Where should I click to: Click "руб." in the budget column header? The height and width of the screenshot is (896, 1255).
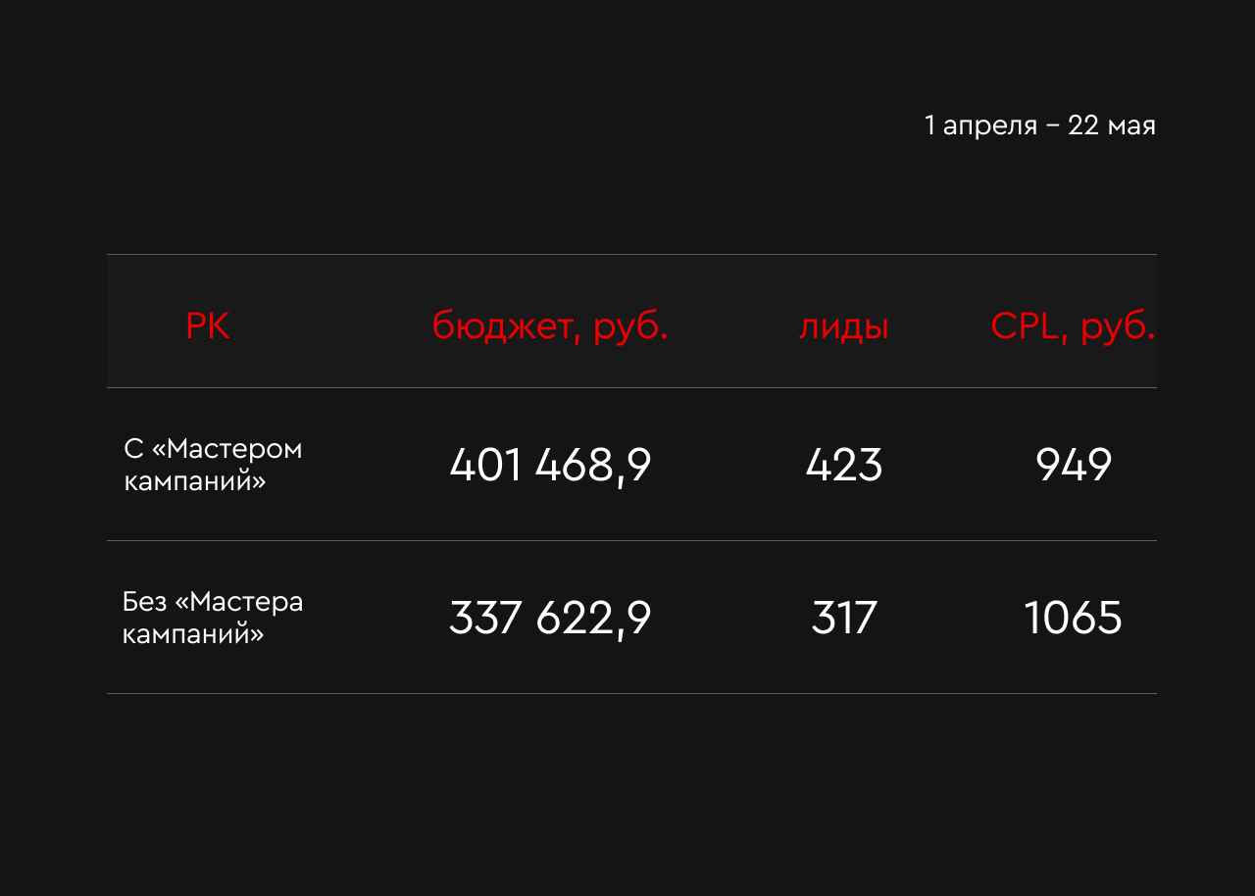630,326
